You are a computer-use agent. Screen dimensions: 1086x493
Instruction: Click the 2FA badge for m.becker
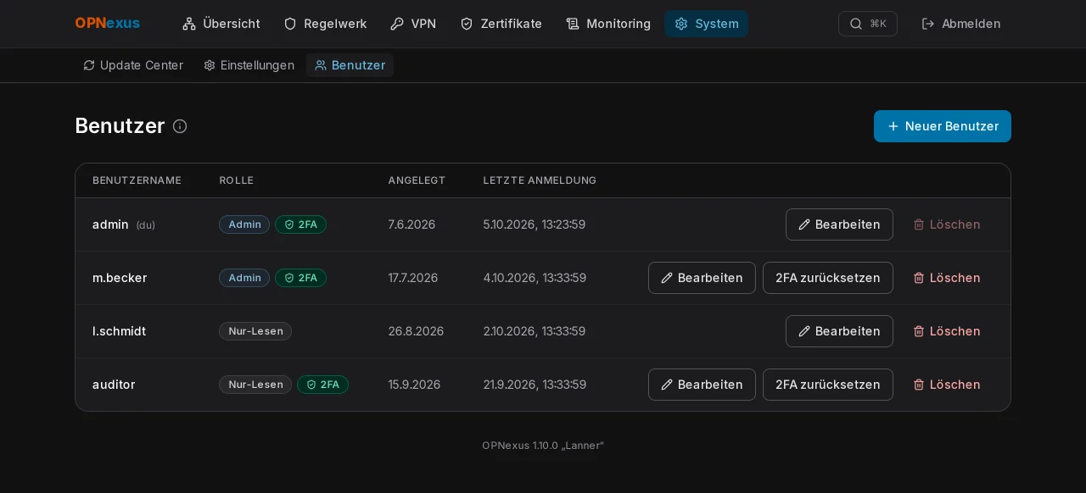(x=300, y=278)
